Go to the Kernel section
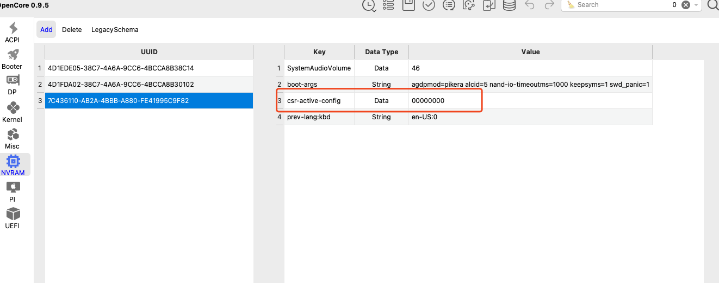 [13, 112]
